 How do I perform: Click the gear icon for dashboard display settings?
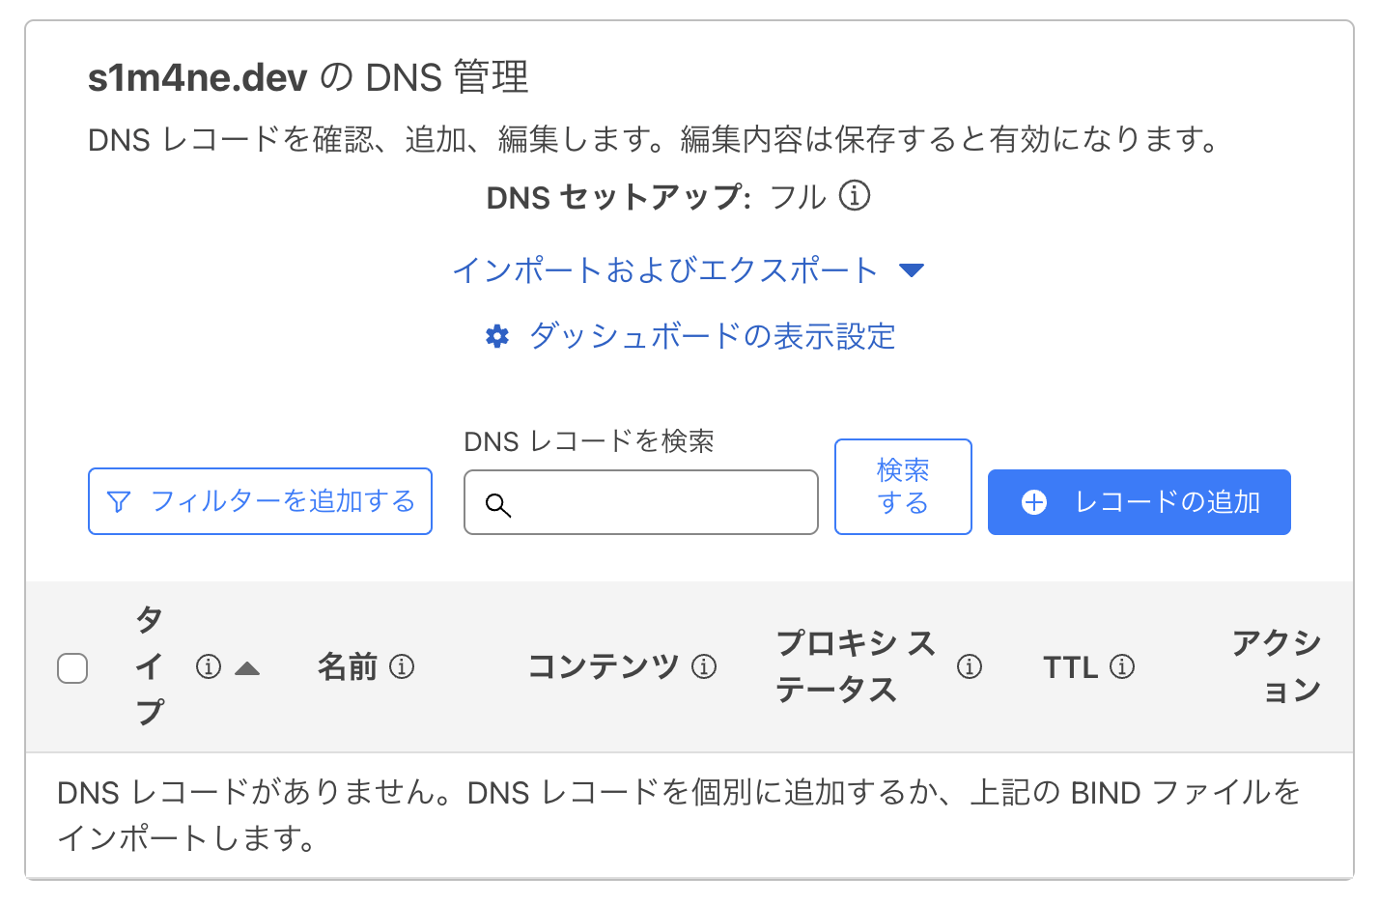click(497, 336)
